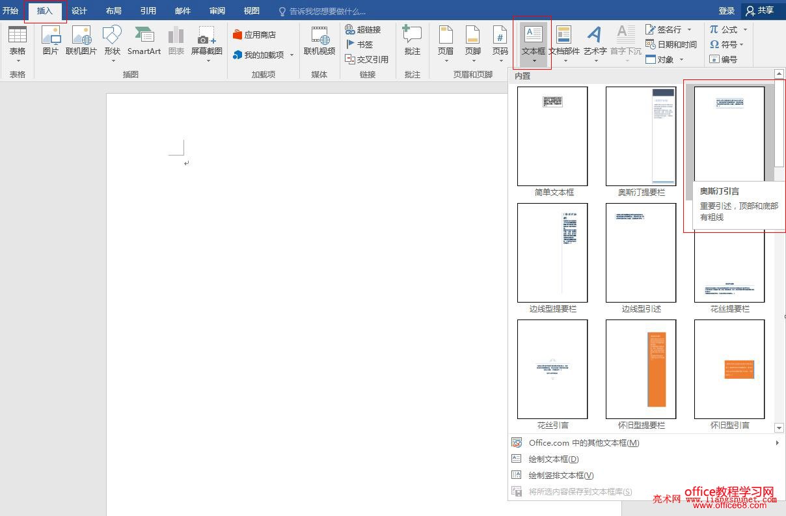Insert an equation using 公式
786x516 pixels.
727,29
